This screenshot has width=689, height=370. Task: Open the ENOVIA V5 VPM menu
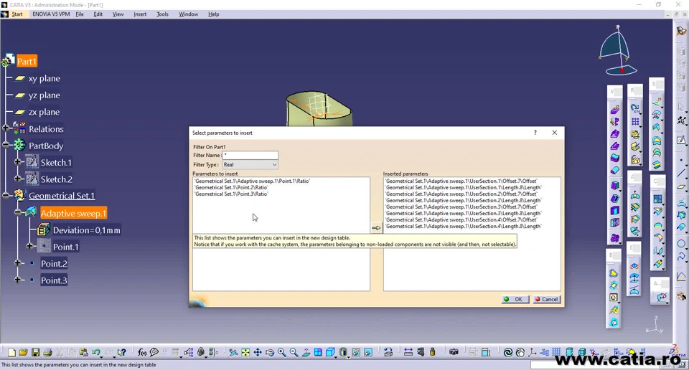(51, 14)
